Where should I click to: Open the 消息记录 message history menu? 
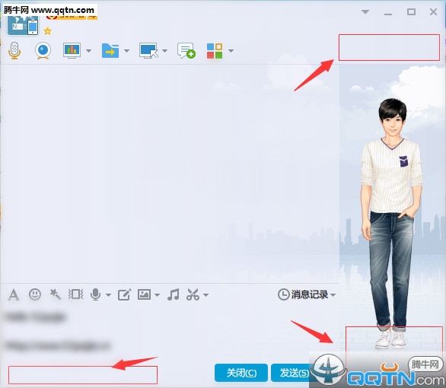click(x=307, y=294)
